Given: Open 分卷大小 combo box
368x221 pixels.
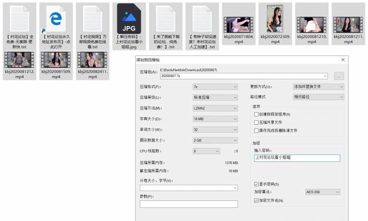Looking at the screenshot, I should (189, 188).
